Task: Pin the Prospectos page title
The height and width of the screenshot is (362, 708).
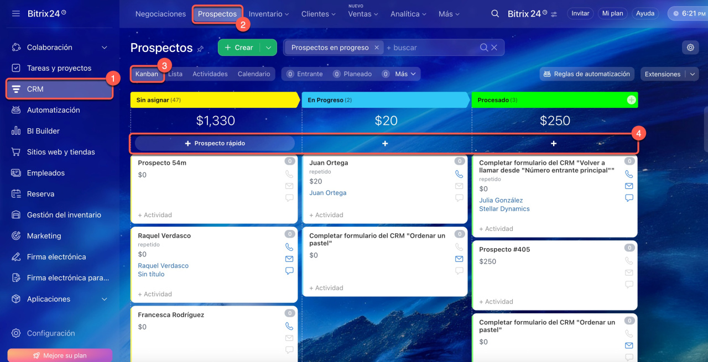Action: [200, 49]
